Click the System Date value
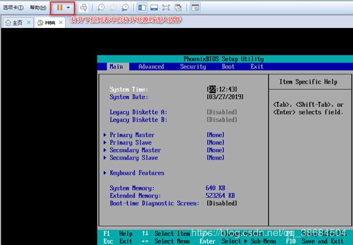The height and width of the screenshot is (245, 353). pyautogui.click(x=225, y=97)
